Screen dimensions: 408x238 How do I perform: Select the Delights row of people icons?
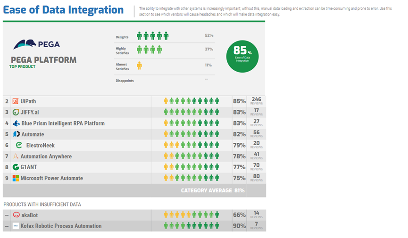click(x=153, y=36)
